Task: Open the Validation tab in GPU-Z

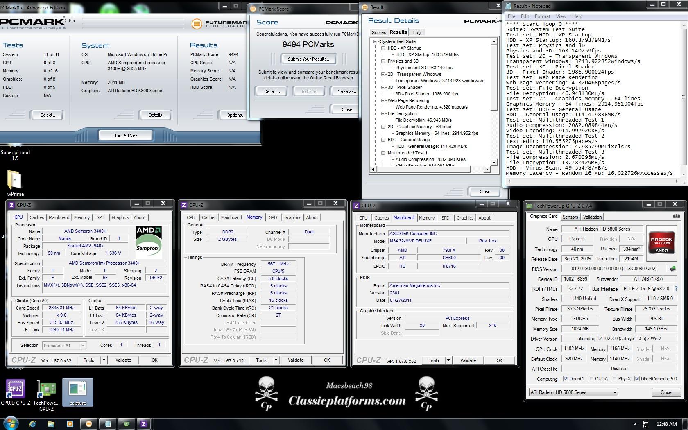Action: 592,217
